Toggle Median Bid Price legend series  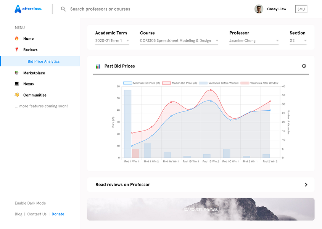click(x=179, y=83)
